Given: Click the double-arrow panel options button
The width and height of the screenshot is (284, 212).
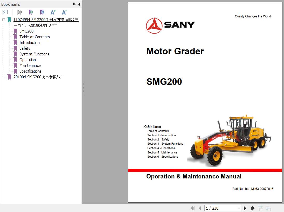Looking at the screenshot, I should (x=74, y=4).
